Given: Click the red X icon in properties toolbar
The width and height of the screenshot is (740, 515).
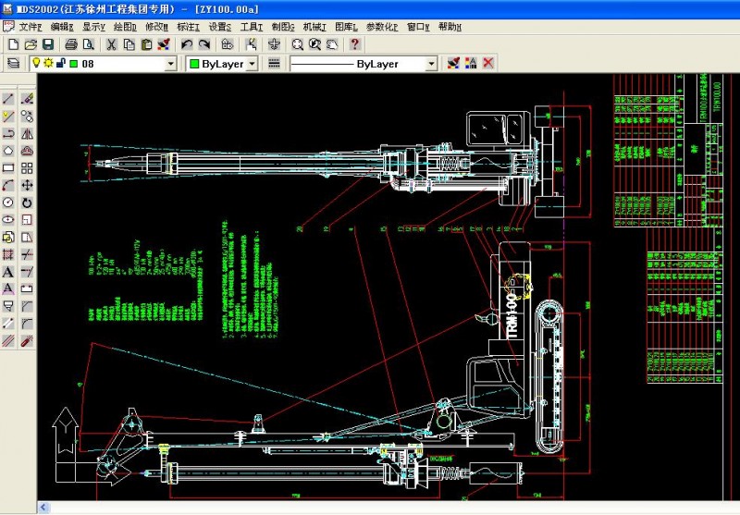Looking at the screenshot, I should 488,64.
